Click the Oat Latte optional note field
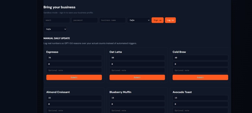The width and height of the screenshot is (252, 113). 137,70
